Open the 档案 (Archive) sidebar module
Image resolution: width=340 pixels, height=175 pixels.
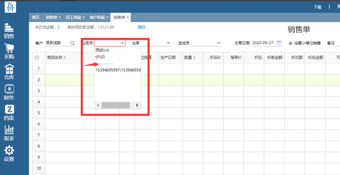pos(9,113)
